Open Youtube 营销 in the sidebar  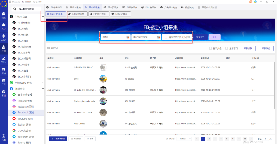tap(25, 119)
